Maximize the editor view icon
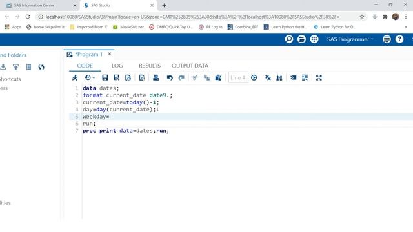 tap(319, 77)
